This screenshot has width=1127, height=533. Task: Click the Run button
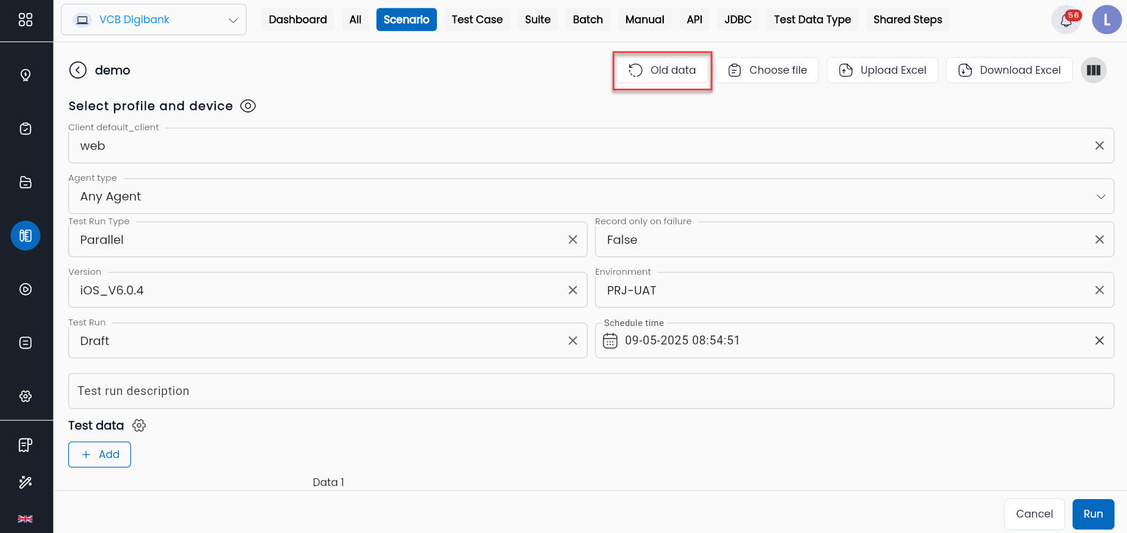click(1093, 514)
